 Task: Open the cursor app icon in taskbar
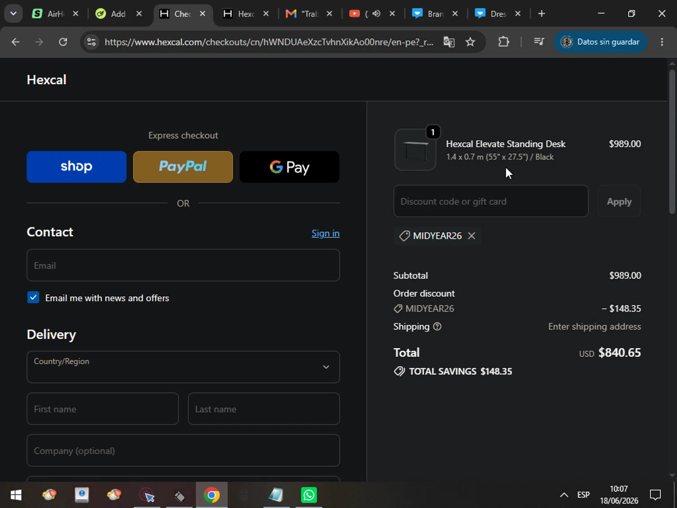147,495
